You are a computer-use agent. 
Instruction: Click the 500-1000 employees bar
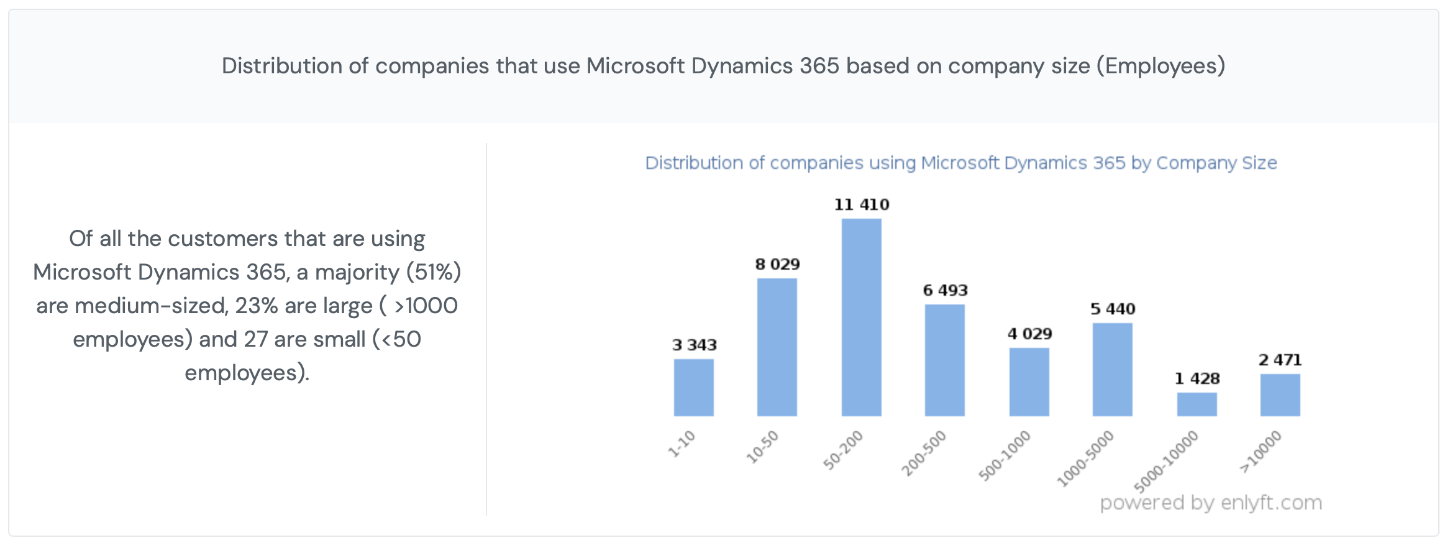pyautogui.click(x=1029, y=382)
